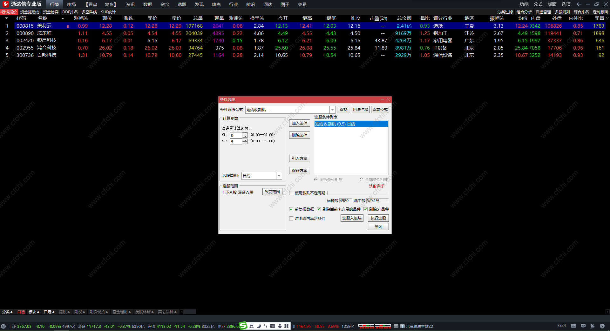This screenshot has width=610, height=331.
Task: Enable 使用涨跌不定周期 checkbox
Action: pos(291,193)
